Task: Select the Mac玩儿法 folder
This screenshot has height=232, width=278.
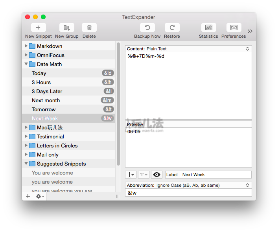Action: [x=69, y=127]
